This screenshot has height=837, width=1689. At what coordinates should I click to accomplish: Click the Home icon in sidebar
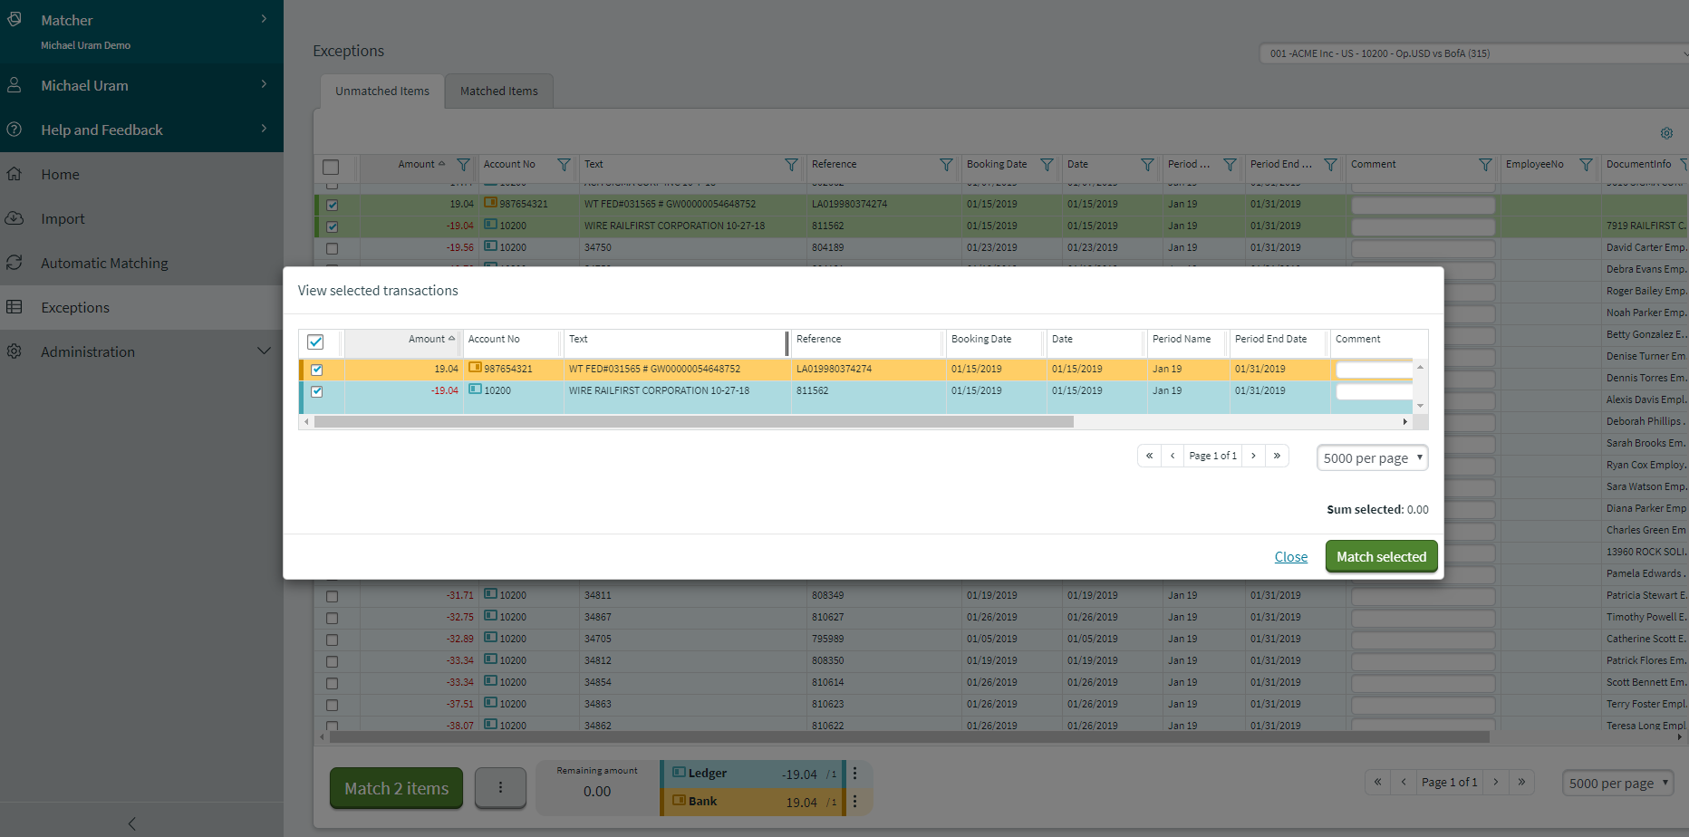click(14, 174)
